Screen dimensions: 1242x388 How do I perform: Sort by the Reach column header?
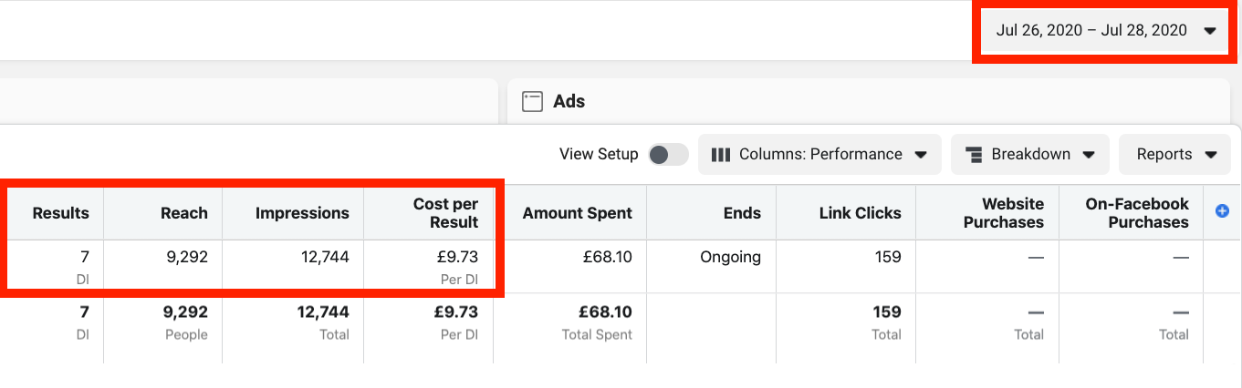point(185,213)
